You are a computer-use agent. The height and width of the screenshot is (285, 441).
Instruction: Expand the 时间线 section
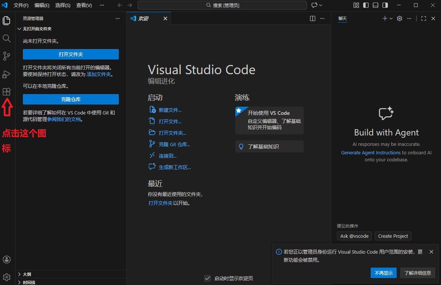(x=29, y=282)
